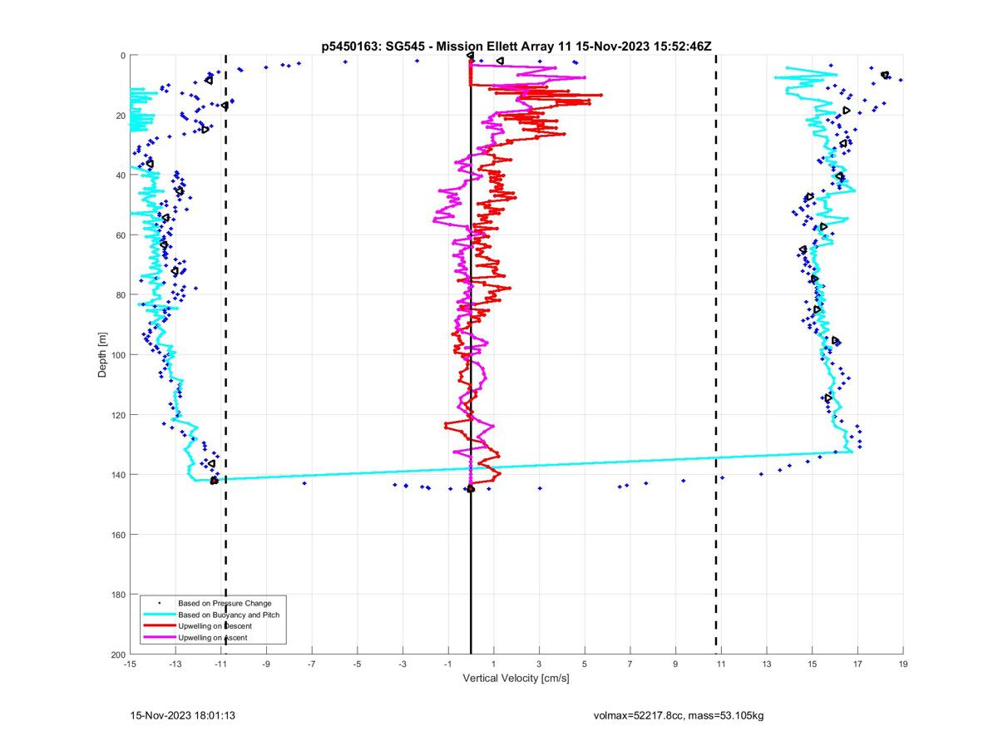Click velocity axis tick label -3
This screenshot has width=998, height=736.
click(x=403, y=664)
